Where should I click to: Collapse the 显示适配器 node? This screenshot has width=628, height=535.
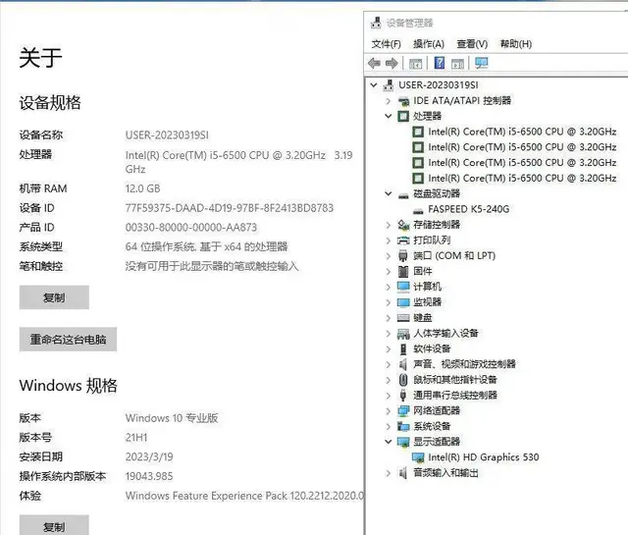[388, 442]
